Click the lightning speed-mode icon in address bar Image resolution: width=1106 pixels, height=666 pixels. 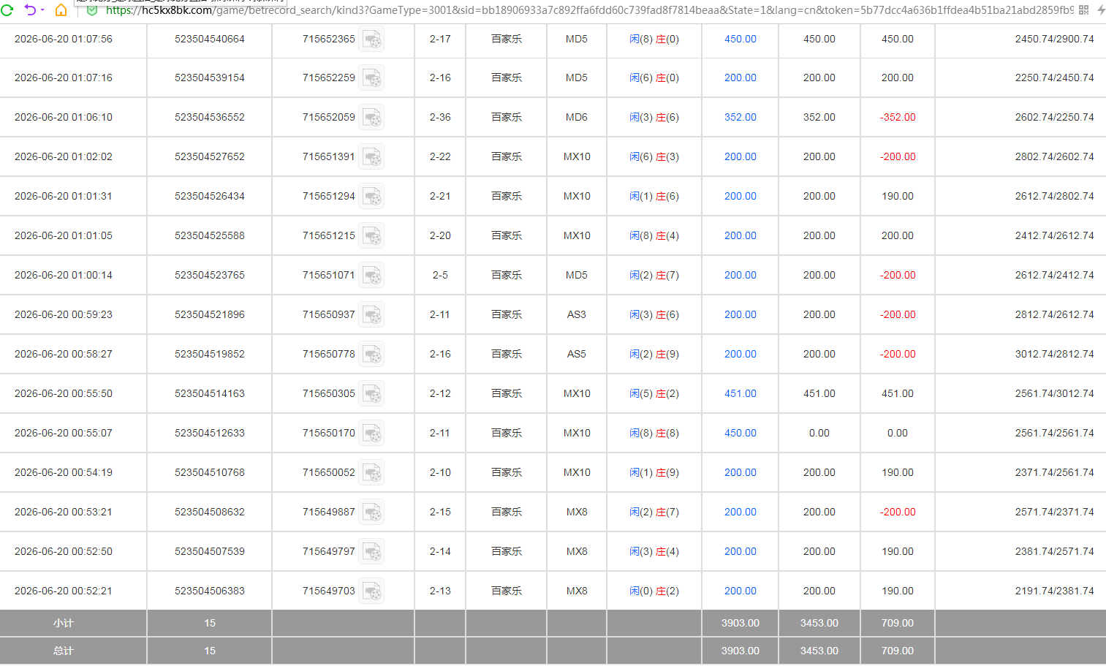pos(1101,10)
